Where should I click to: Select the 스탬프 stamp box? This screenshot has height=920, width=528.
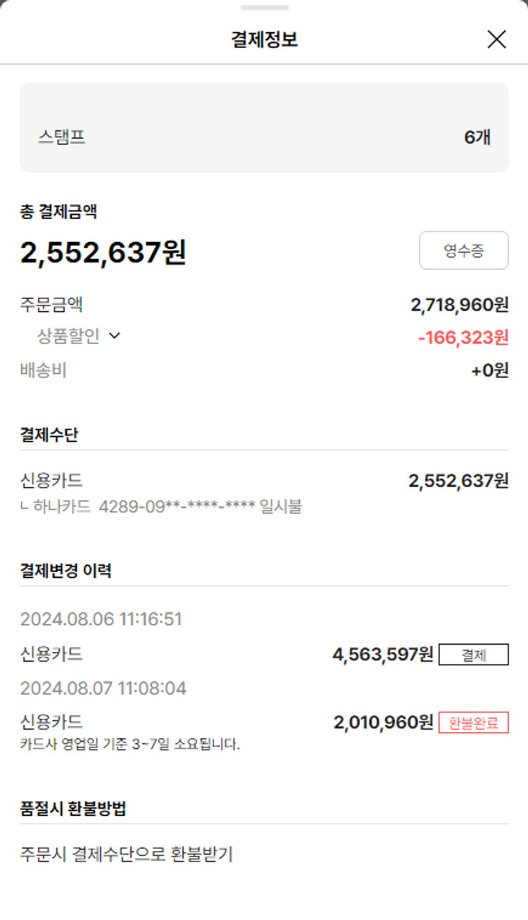tap(264, 128)
